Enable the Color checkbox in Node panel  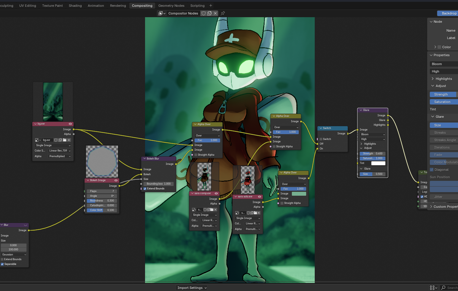[x=439, y=47]
